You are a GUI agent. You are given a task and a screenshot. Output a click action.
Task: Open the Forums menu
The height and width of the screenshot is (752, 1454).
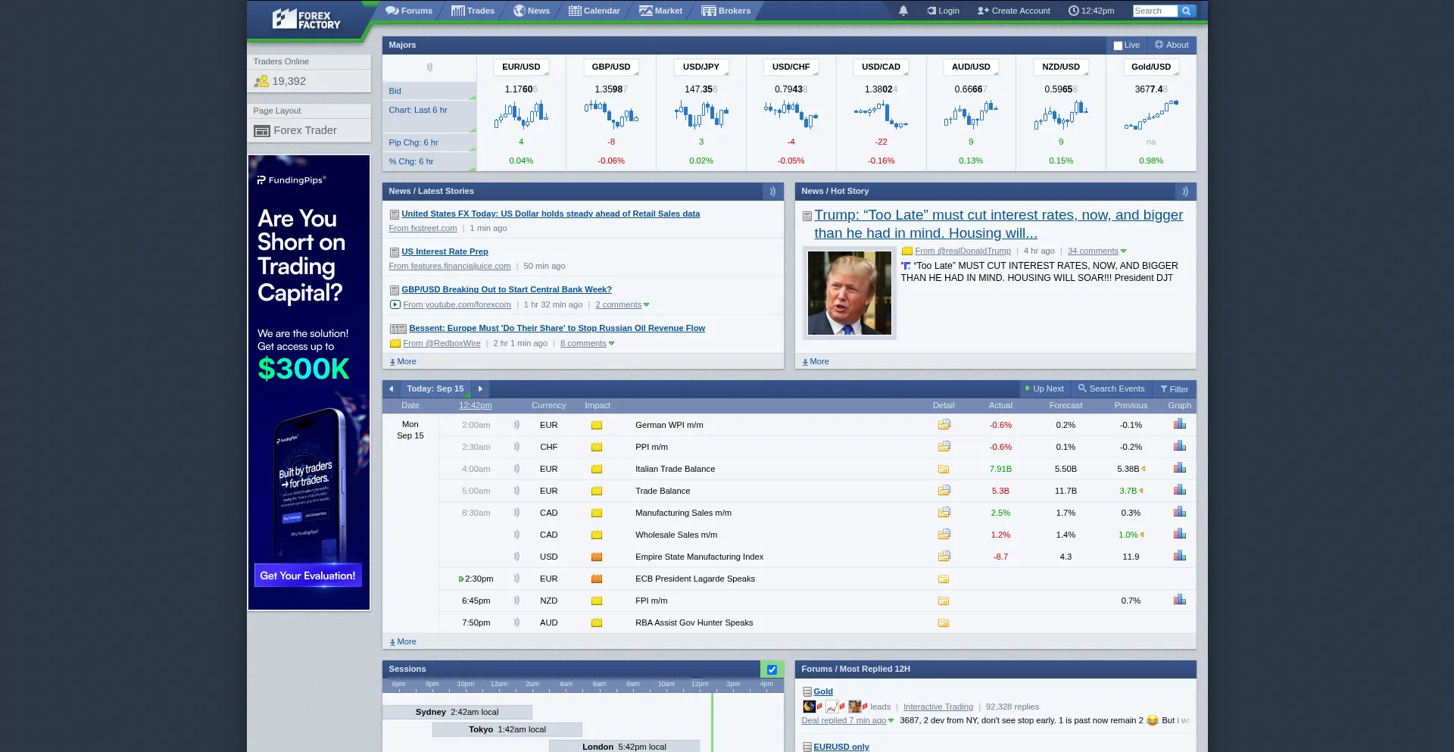coord(409,11)
